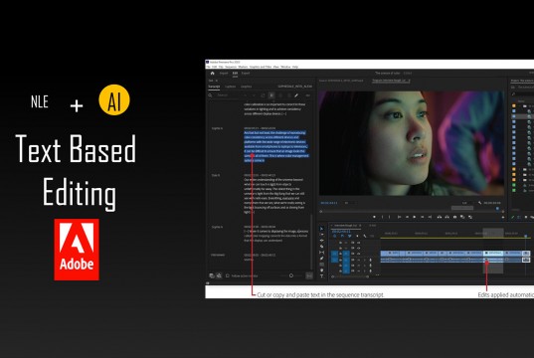Click the search magnifier icon in Transcript panel
Image resolution: width=534 pixels, height=358 pixels.
[x=211, y=95]
